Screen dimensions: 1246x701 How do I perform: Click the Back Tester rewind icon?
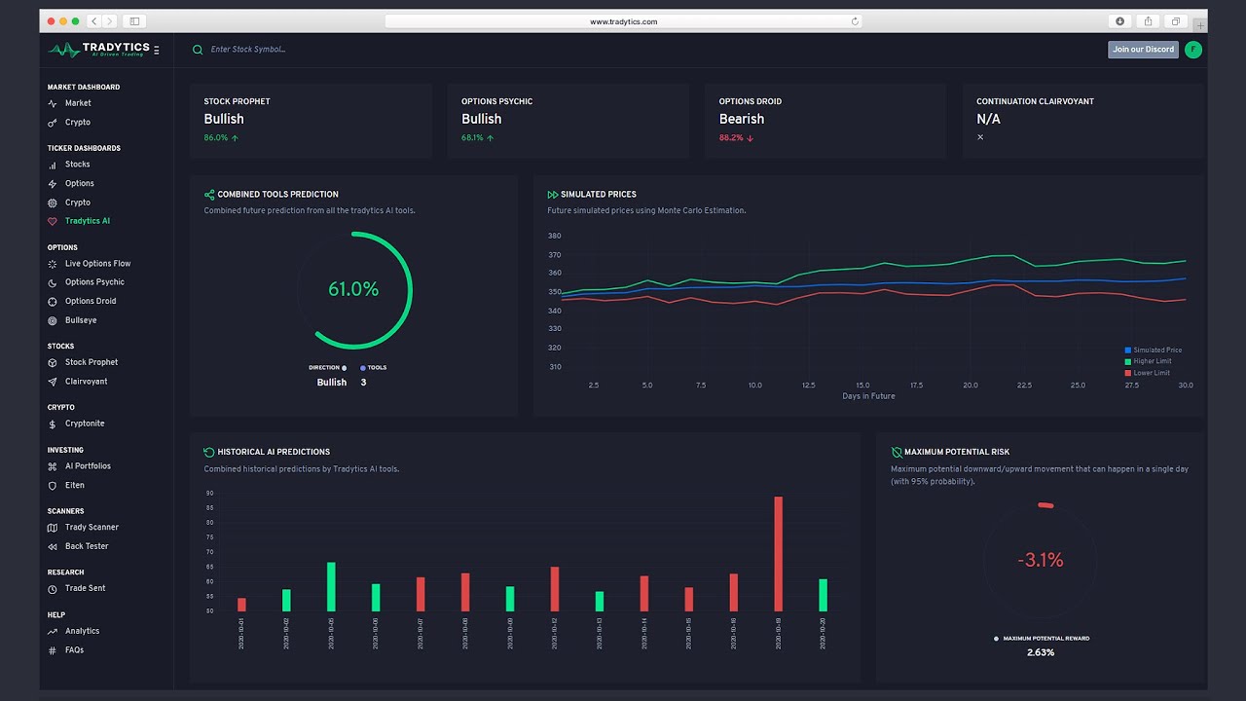53,546
